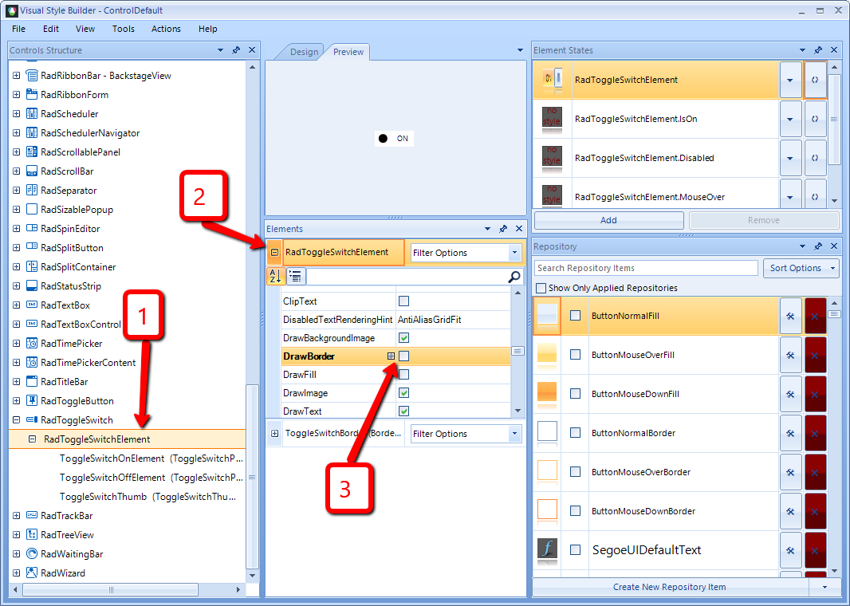Click the RadToggleSwitchElement.IsOn no-style thumbnail

(552, 119)
